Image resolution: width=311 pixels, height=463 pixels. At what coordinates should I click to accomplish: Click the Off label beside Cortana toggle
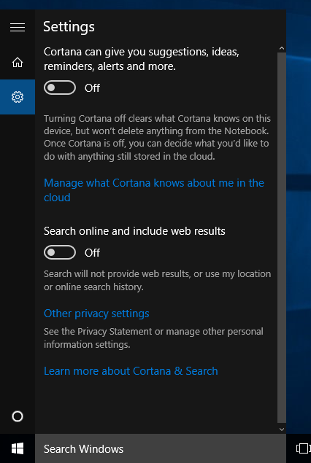pos(92,88)
